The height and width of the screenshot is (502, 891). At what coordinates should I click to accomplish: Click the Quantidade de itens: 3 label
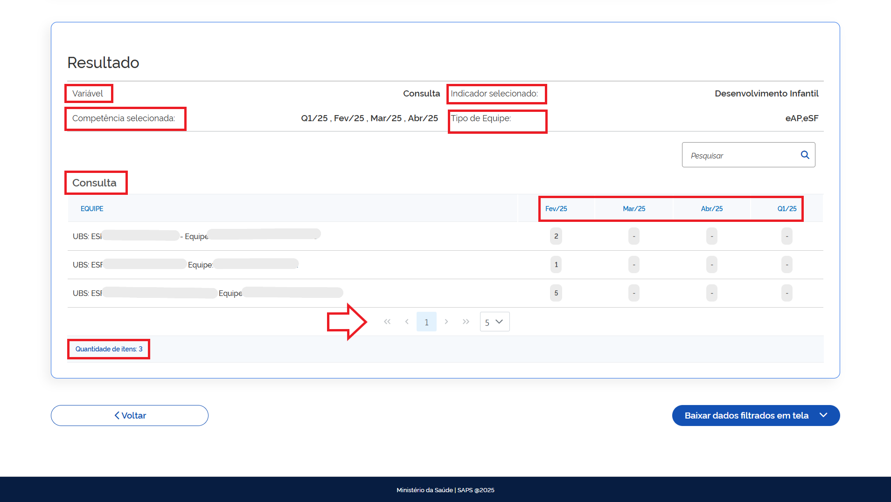[109, 349]
